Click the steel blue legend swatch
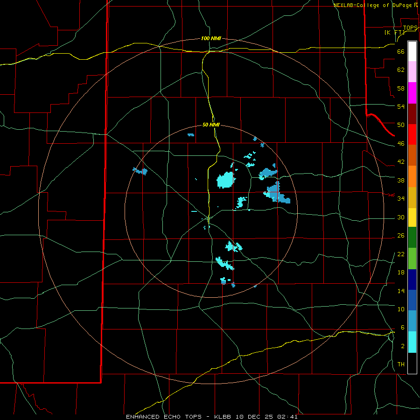The width and height of the screenshot is (420, 420). click(412, 321)
